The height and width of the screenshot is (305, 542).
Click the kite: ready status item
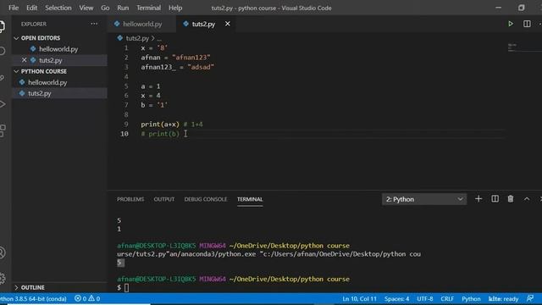click(503, 298)
